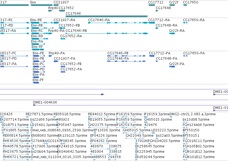The width and height of the screenshot is (228, 161).
Task: Select the Eno-RD transcript
Action: (x=40, y=39)
